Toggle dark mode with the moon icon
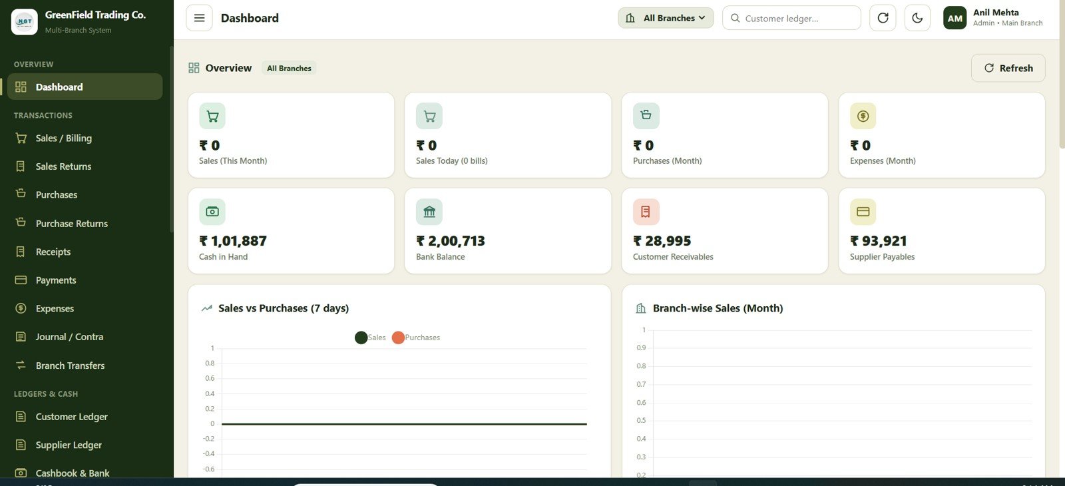This screenshot has width=1065, height=486. pos(917,18)
